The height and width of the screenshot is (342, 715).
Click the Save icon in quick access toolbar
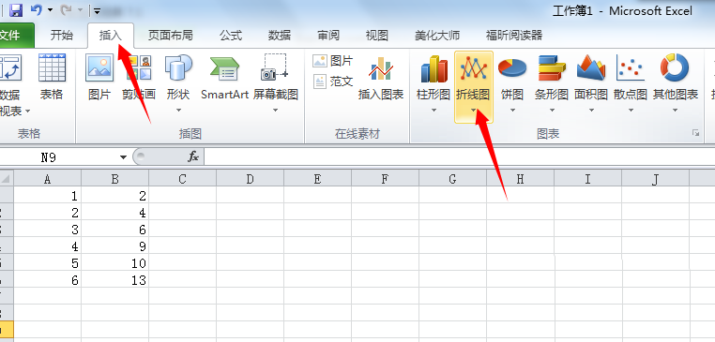16,9
